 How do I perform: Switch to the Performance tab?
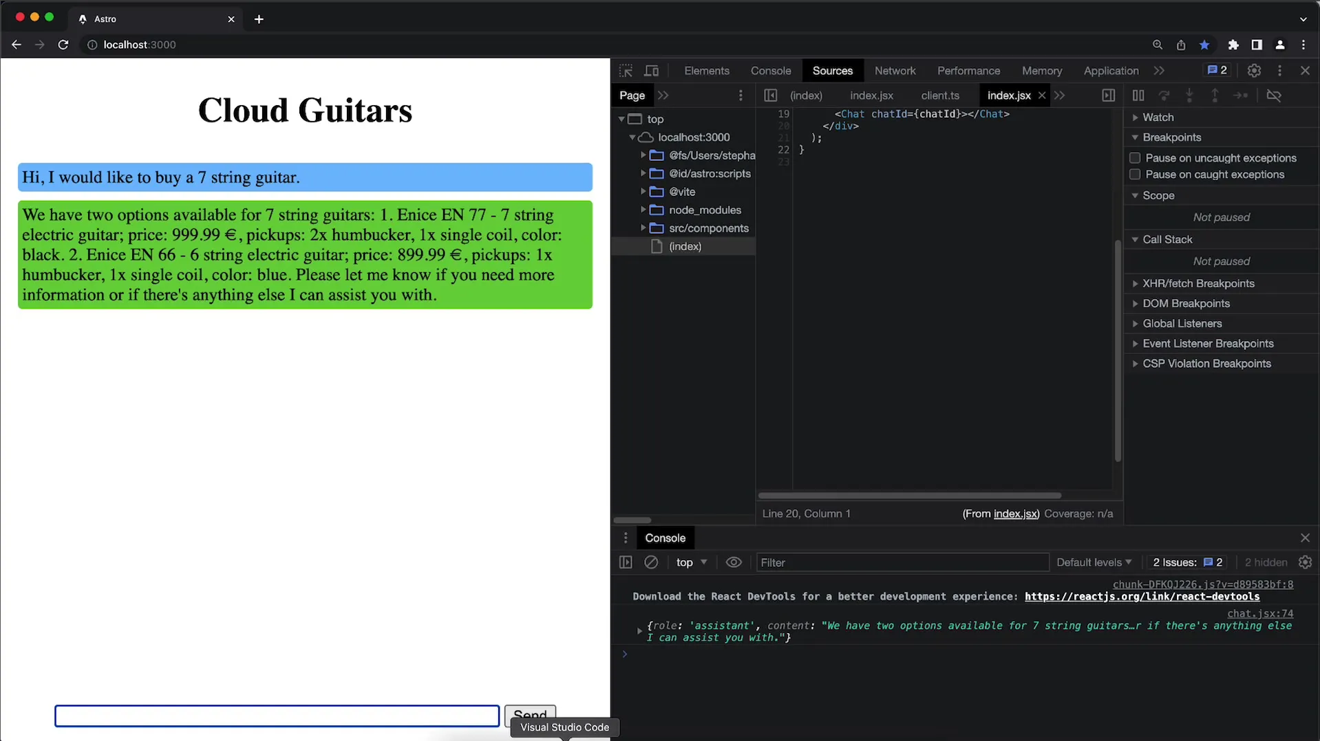pyautogui.click(x=968, y=71)
